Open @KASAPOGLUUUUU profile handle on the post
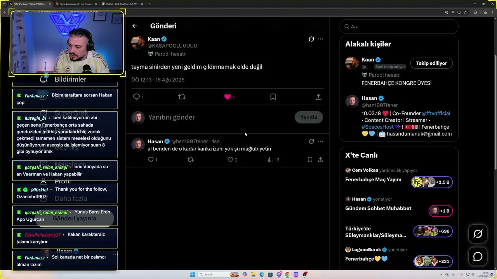The height and width of the screenshot is (279, 497). coord(172,46)
